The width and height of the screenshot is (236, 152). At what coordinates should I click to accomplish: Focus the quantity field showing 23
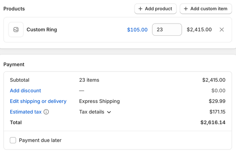point(167,29)
